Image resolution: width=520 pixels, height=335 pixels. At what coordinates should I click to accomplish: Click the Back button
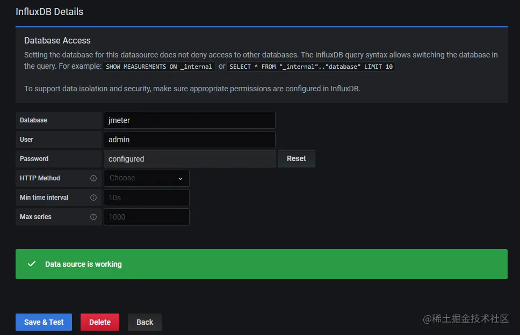[145, 322]
